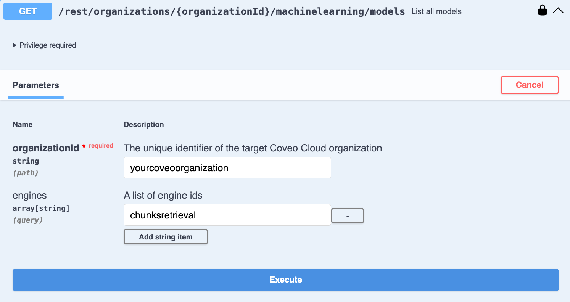The image size is (570, 302).
Task: Click the Description column header
Action: (143, 125)
